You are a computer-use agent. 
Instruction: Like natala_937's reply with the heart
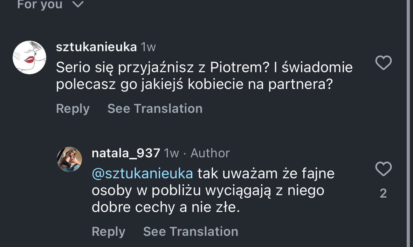pos(383,169)
